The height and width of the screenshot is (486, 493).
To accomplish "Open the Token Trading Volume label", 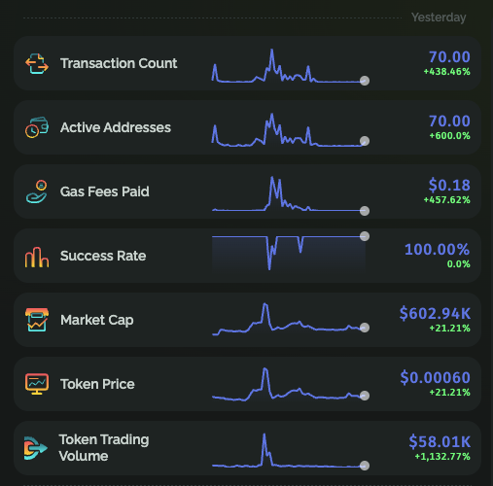I will tap(104, 448).
